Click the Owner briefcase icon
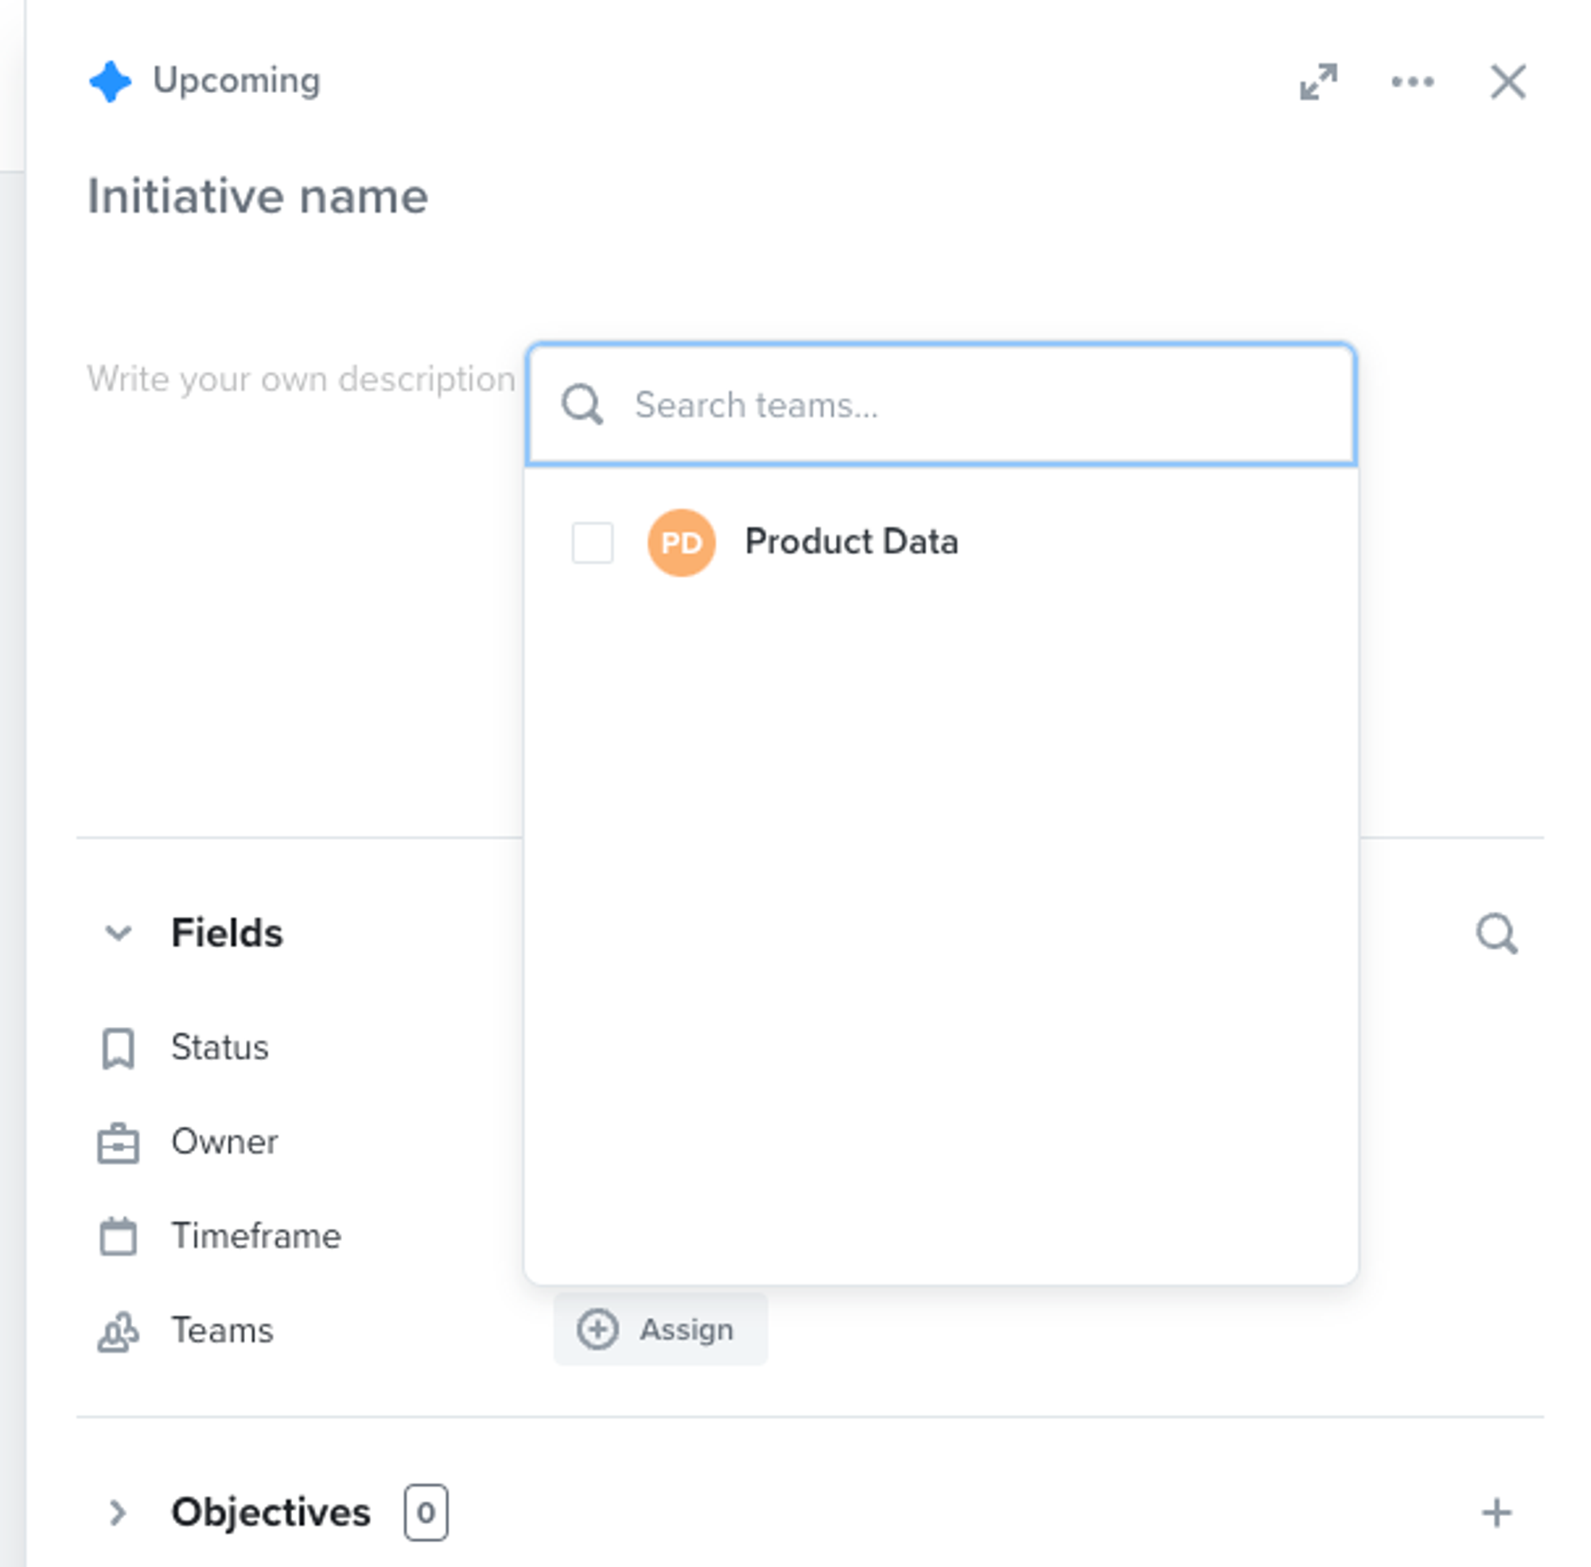The height and width of the screenshot is (1567, 1591). (x=118, y=1141)
